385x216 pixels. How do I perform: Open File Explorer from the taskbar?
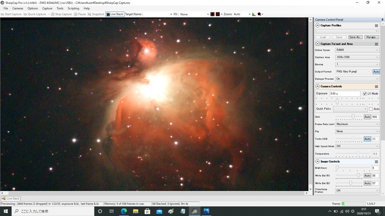[136, 211]
